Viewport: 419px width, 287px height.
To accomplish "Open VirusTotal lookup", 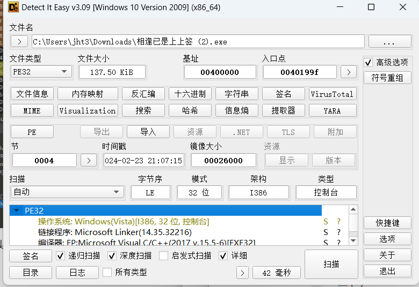I will tap(333, 94).
